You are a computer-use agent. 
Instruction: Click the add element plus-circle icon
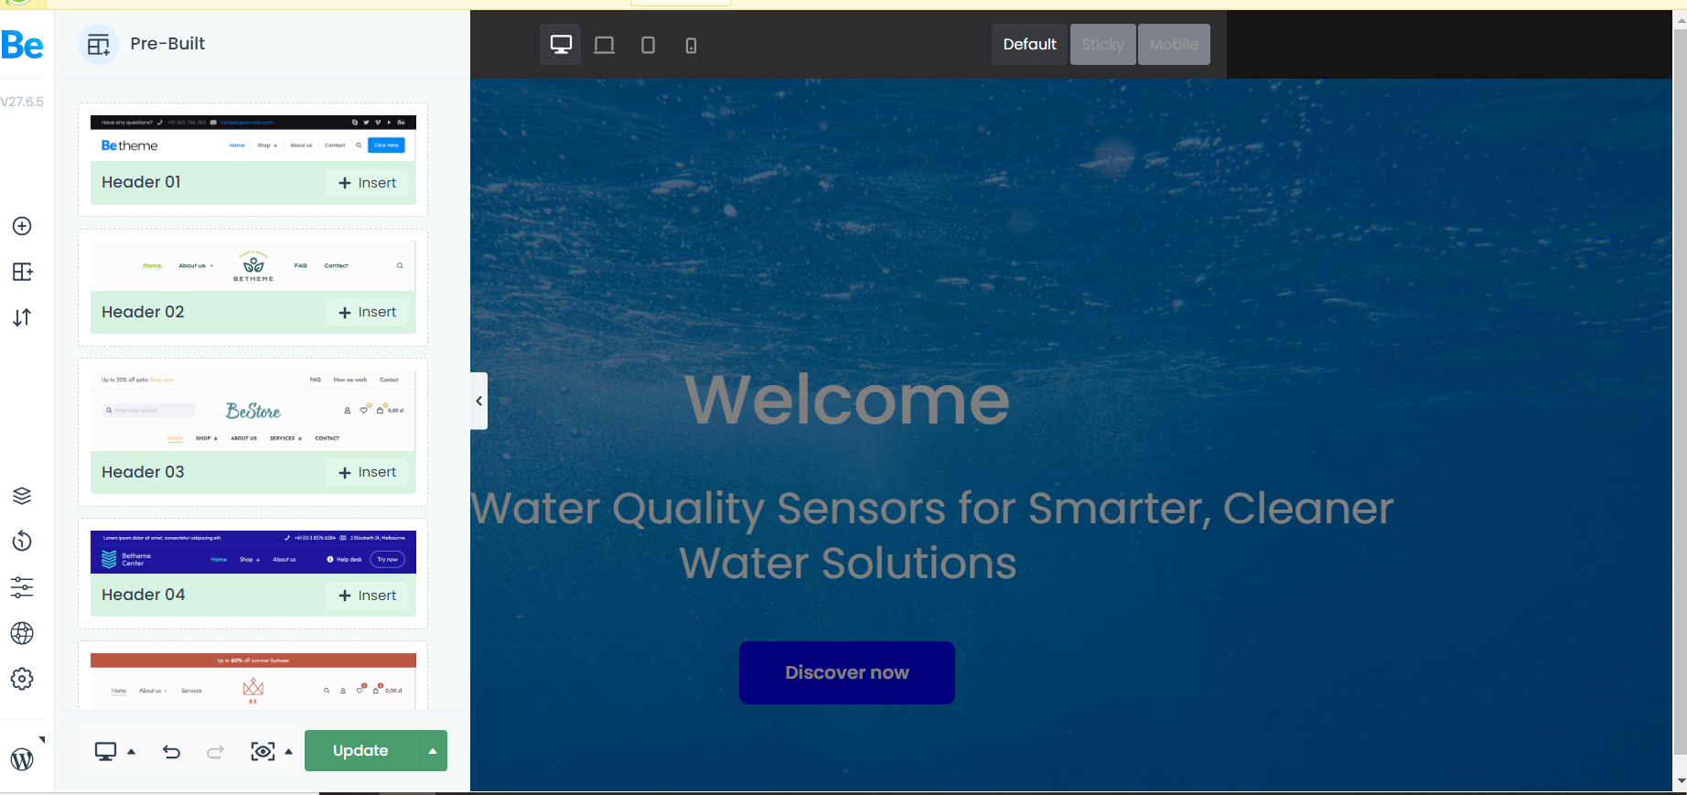(x=22, y=226)
